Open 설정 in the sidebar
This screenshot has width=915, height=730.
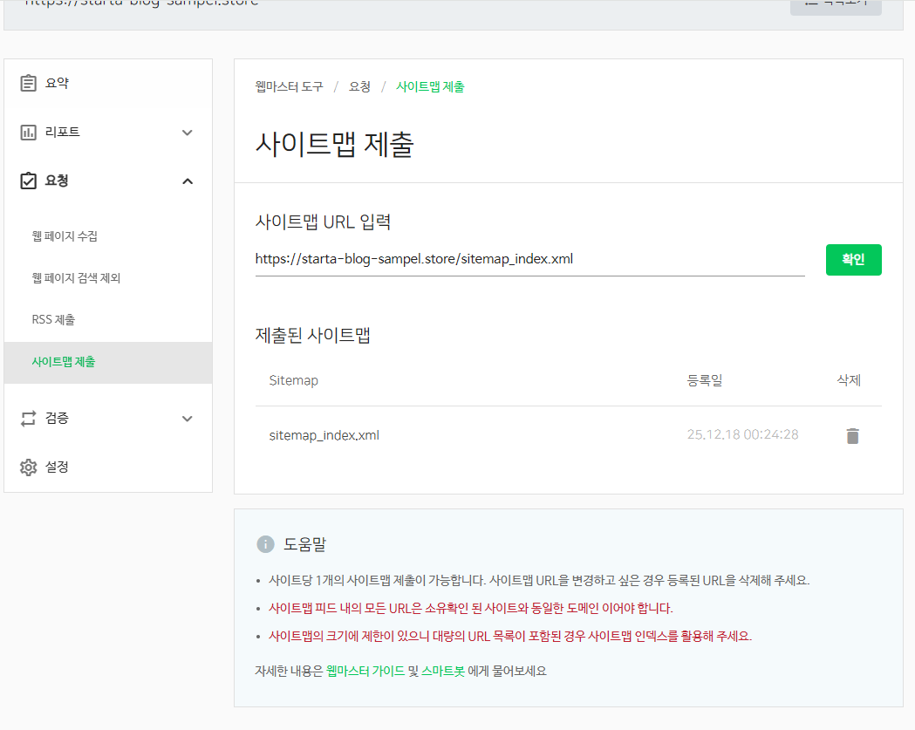click(x=108, y=467)
